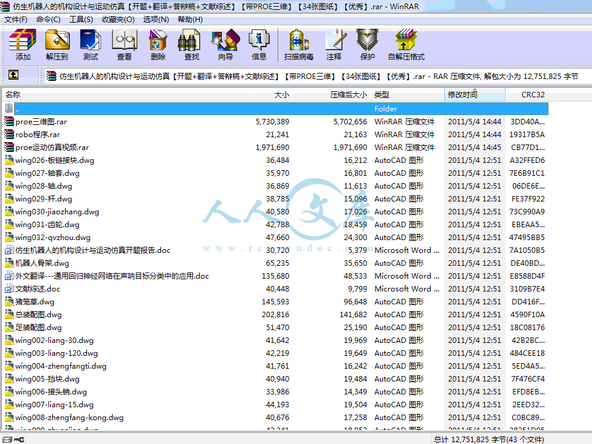Screen dimensions: 592x444
Task: Select 足装配图.dwg file name
Action: tap(39, 328)
